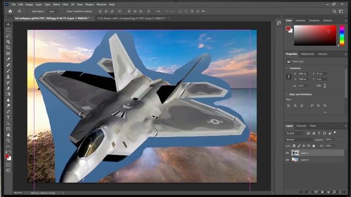Click the Home icon in options bar
This screenshot has height=197, width=351.
coord(10,11)
